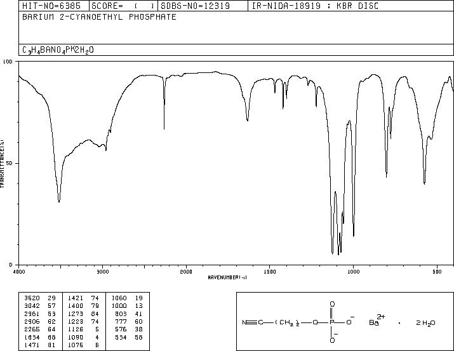Select peak table entry 1000
This screenshot has width=454, height=351.
pyautogui.click(x=127, y=305)
